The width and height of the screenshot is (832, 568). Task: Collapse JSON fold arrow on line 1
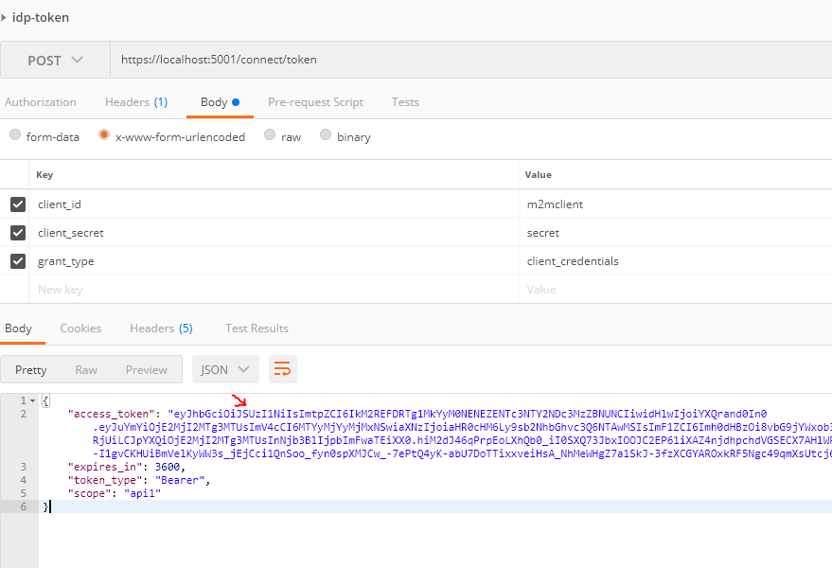(35, 401)
